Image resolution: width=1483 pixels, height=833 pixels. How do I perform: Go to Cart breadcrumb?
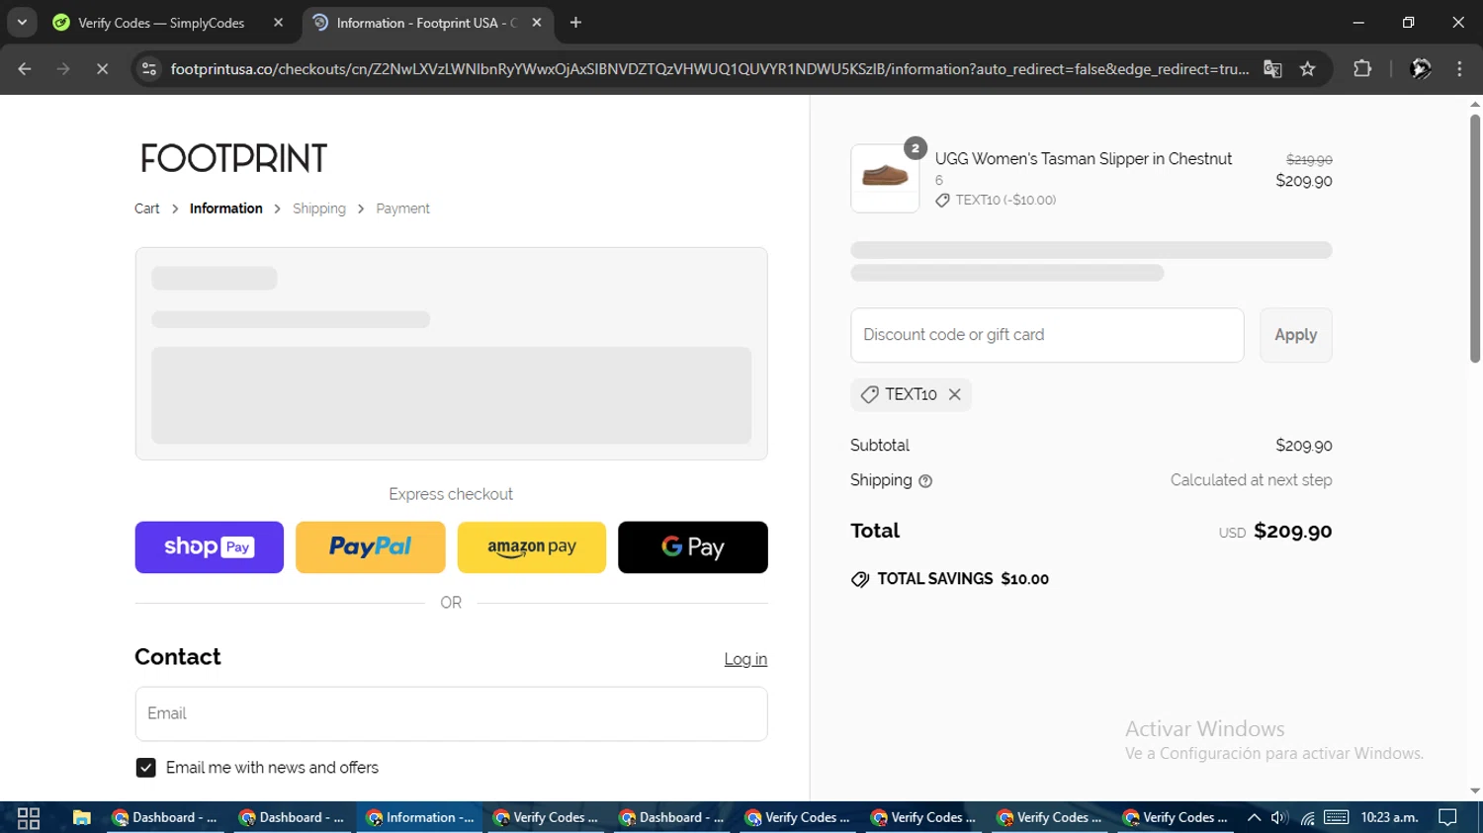(x=147, y=208)
